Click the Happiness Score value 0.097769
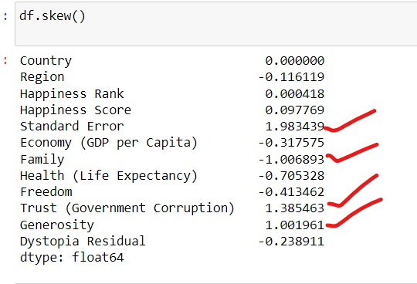The height and width of the screenshot is (284, 417). tap(295, 110)
